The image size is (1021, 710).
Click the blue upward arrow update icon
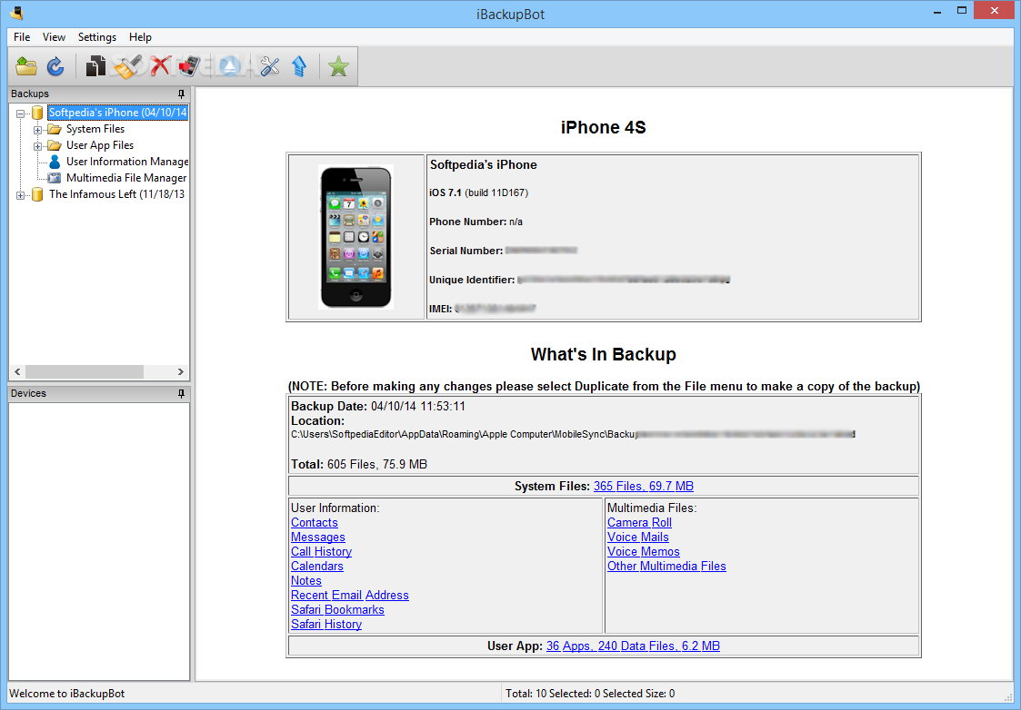point(298,65)
